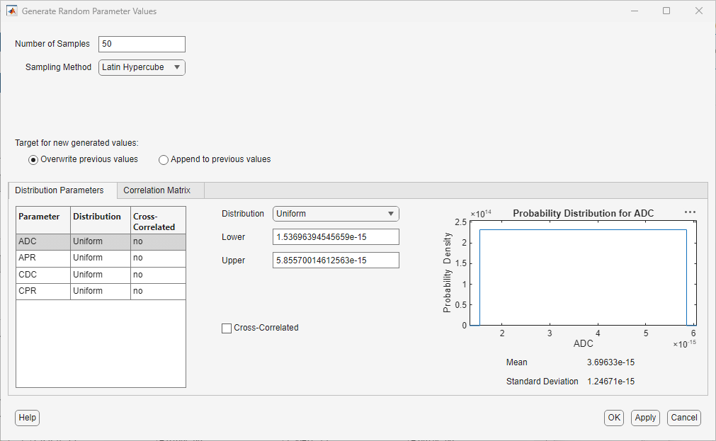The image size is (716, 441).
Task: Minimize the dialog window
Action: pos(634,11)
